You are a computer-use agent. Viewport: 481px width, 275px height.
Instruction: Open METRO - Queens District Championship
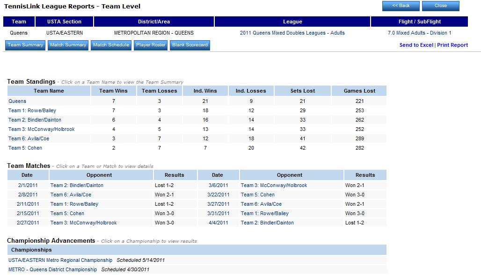[52, 269]
